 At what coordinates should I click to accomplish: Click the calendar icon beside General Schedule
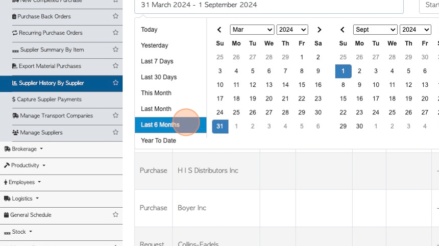click(7, 215)
